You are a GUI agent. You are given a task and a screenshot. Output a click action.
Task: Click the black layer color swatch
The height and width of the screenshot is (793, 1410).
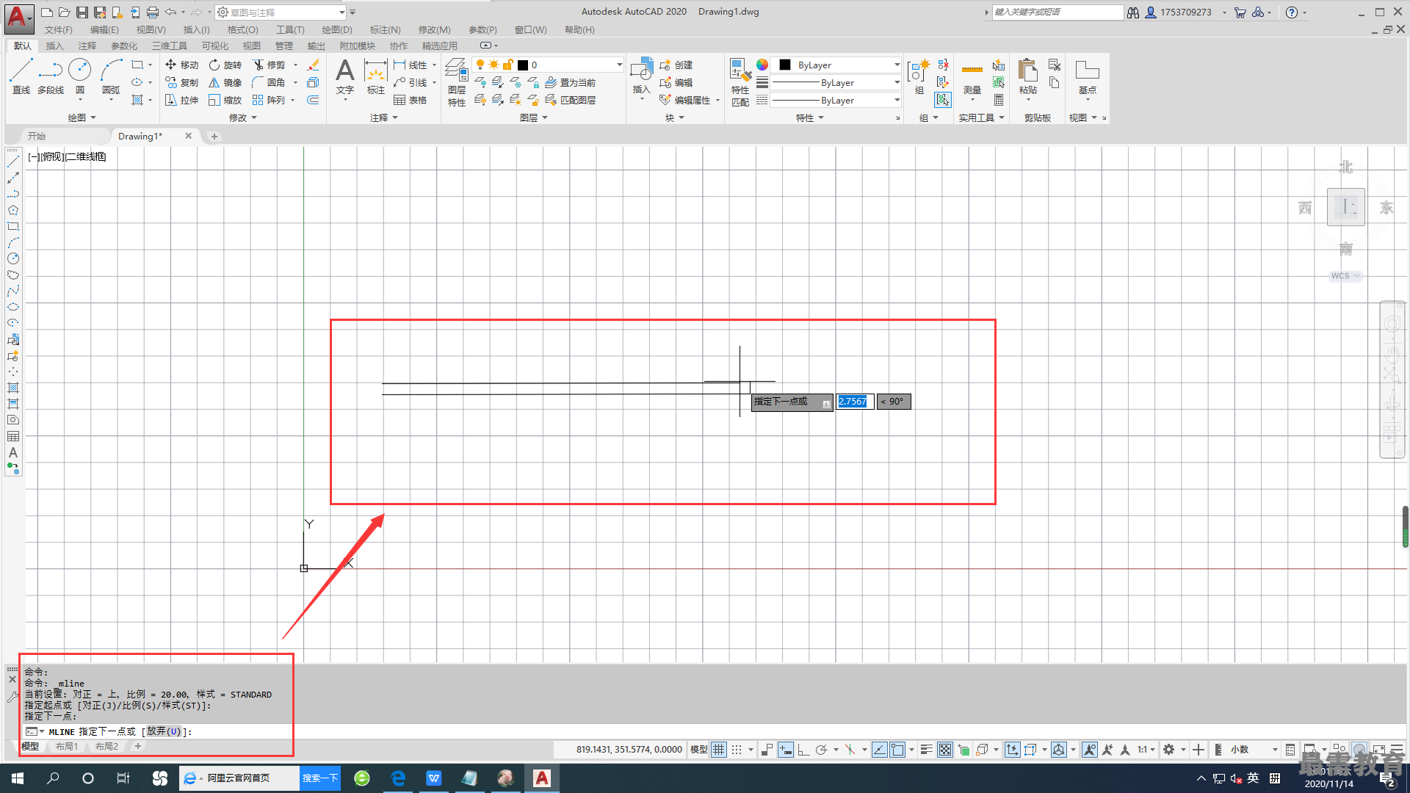pyautogui.click(x=523, y=65)
